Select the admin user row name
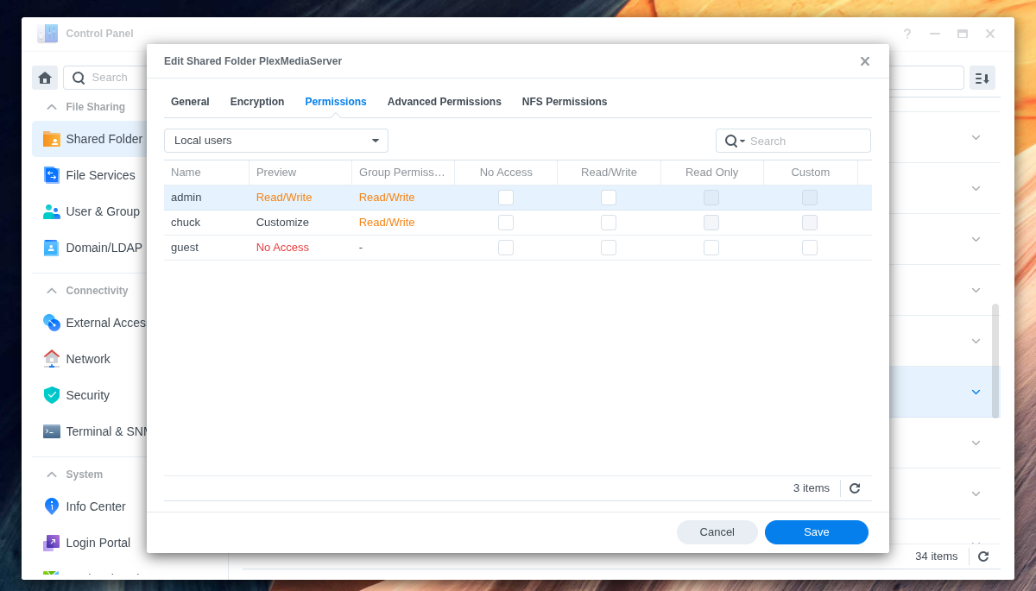 [x=186, y=198]
